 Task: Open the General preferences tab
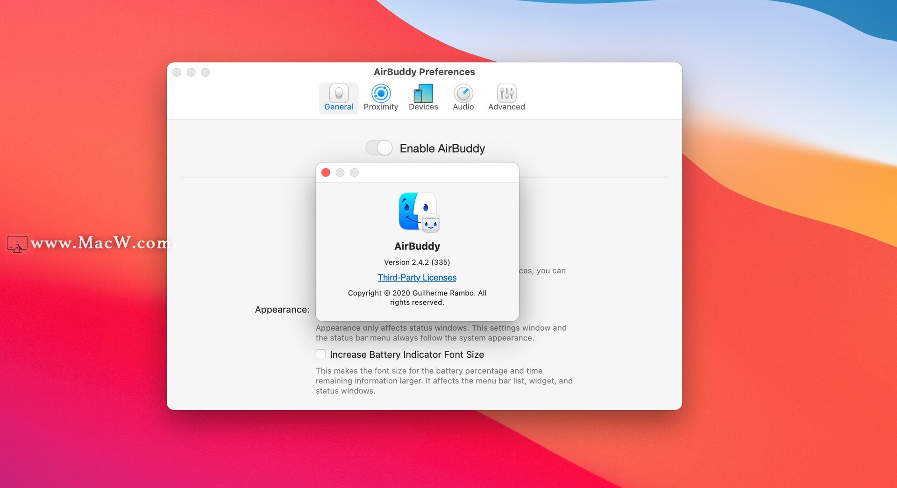tap(339, 98)
